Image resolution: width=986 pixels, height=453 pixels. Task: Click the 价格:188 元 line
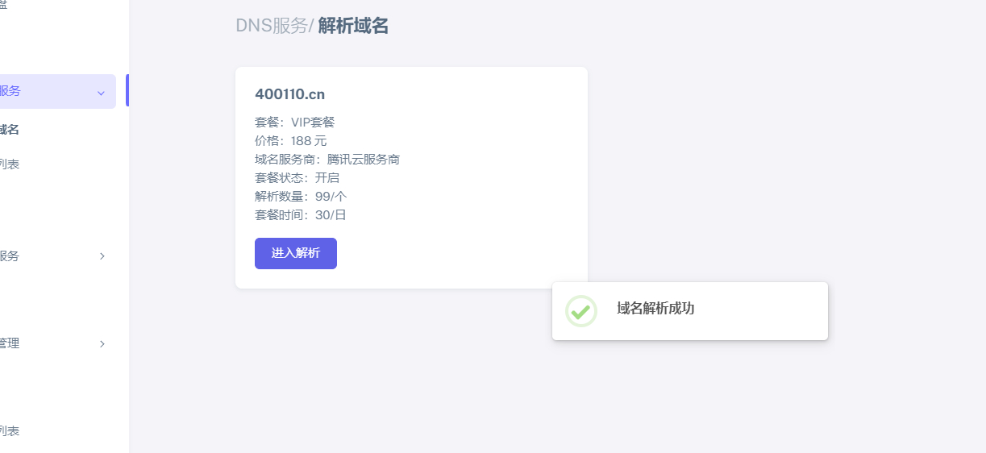tap(291, 141)
